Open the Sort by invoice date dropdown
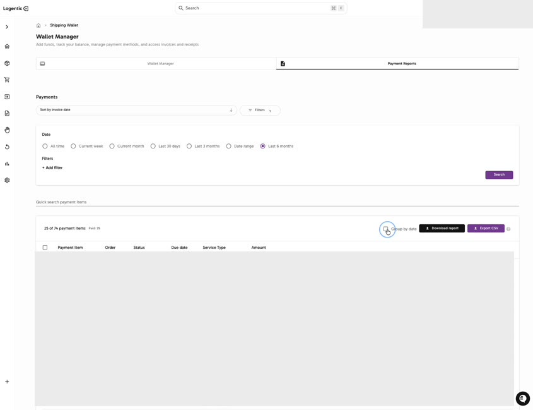Screen dimensions: 533x410 136,110
